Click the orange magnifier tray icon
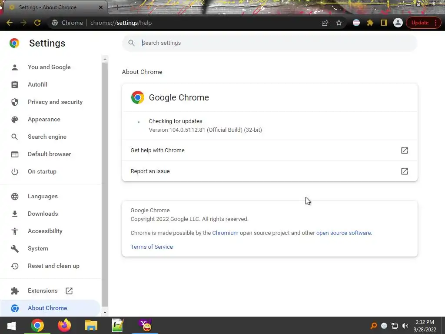The height and width of the screenshot is (334, 445). pyautogui.click(x=374, y=326)
